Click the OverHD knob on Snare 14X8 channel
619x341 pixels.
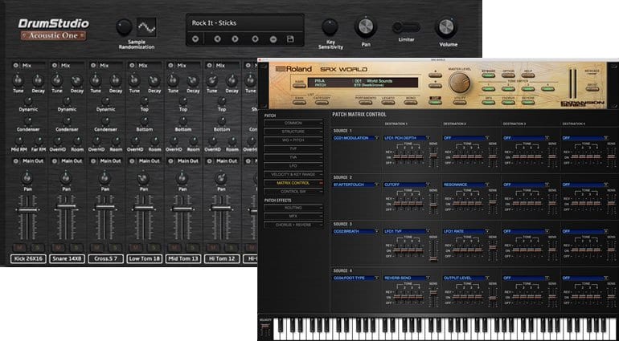58,140
